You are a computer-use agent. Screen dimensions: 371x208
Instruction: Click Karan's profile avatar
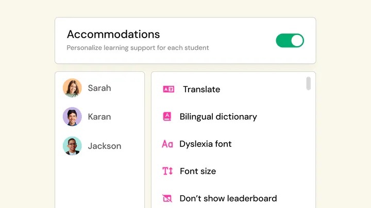(x=72, y=117)
